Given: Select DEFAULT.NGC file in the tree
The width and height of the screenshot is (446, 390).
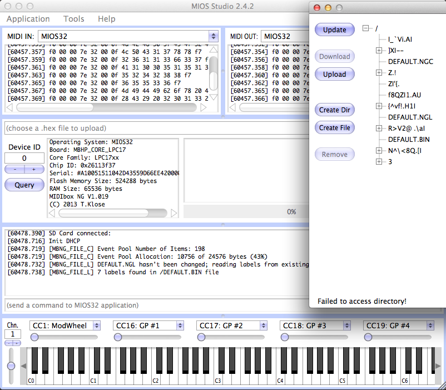Looking at the screenshot, I should [x=410, y=61].
